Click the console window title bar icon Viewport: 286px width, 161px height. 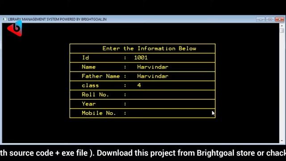4,19
